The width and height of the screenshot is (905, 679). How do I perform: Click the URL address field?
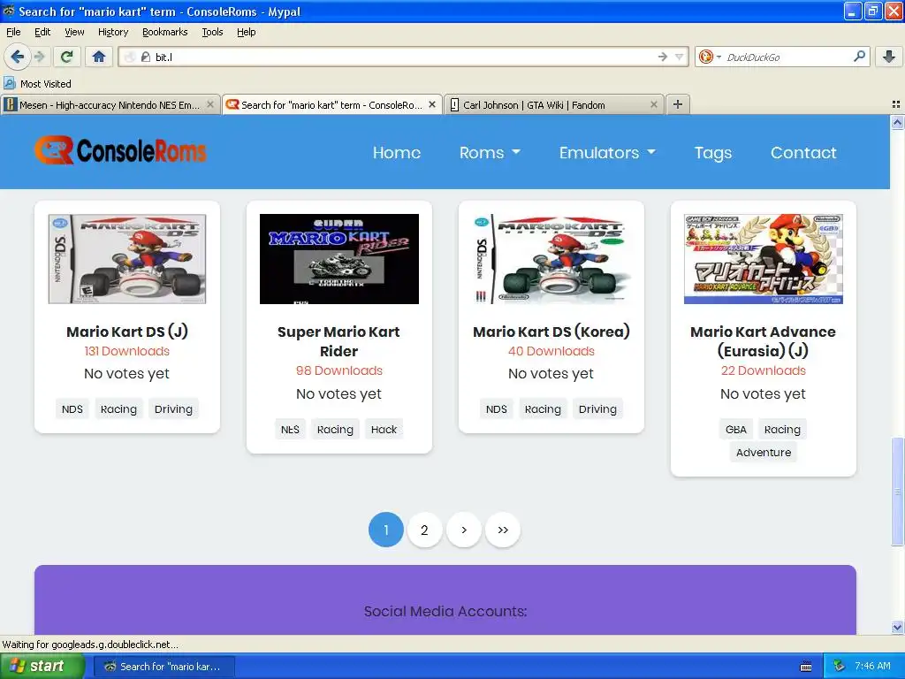(x=404, y=57)
